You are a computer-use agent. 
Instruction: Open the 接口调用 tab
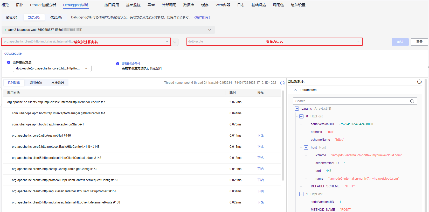pyautogui.click(x=112, y=5)
